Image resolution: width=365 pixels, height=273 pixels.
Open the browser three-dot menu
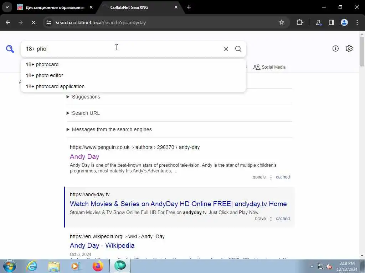[357, 22]
